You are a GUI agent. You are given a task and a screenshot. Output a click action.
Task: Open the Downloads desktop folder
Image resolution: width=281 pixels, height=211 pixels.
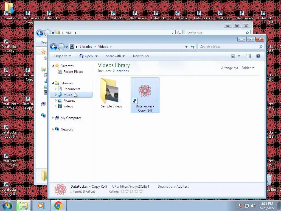point(10,10)
